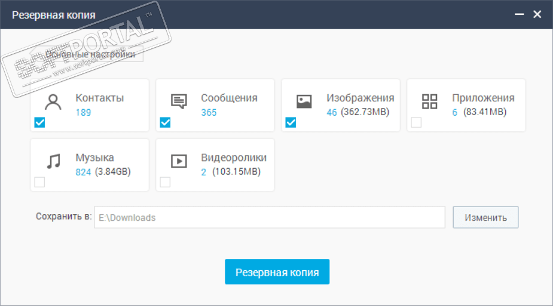Click the (3.84GB) size text

[x=113, y=172]
